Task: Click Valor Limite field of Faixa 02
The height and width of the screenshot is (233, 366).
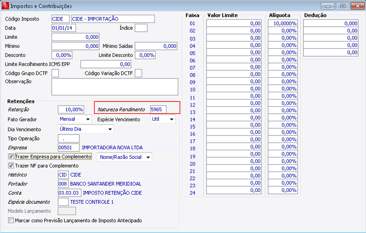Action: click(x=234, y=31)
